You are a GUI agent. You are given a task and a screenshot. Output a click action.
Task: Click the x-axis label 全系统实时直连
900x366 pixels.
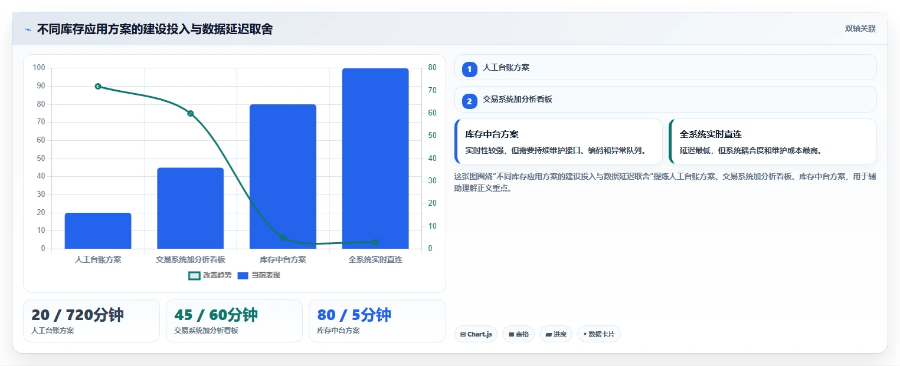(x=375, y=259)
